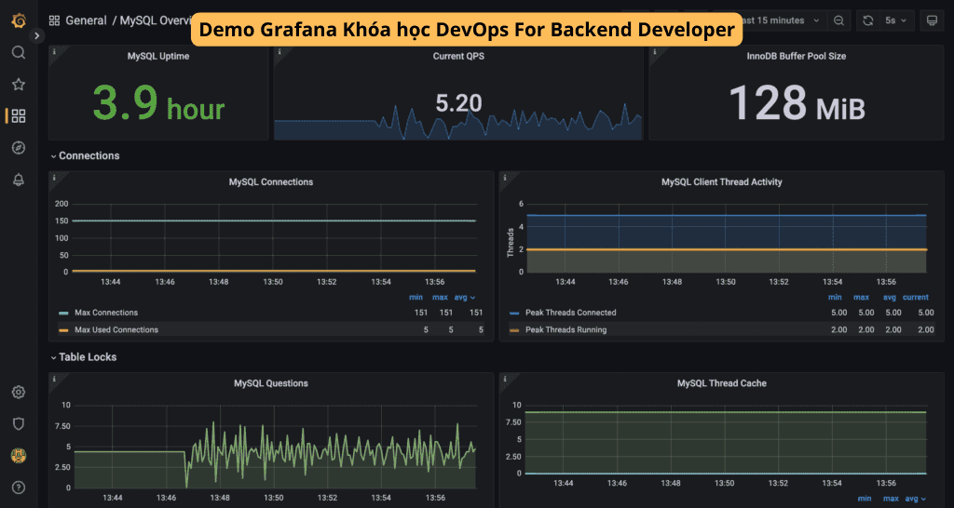The image size is (954, 508).
Task: Open the MySQL Connections panel title menu
Action: click(271, 181)
